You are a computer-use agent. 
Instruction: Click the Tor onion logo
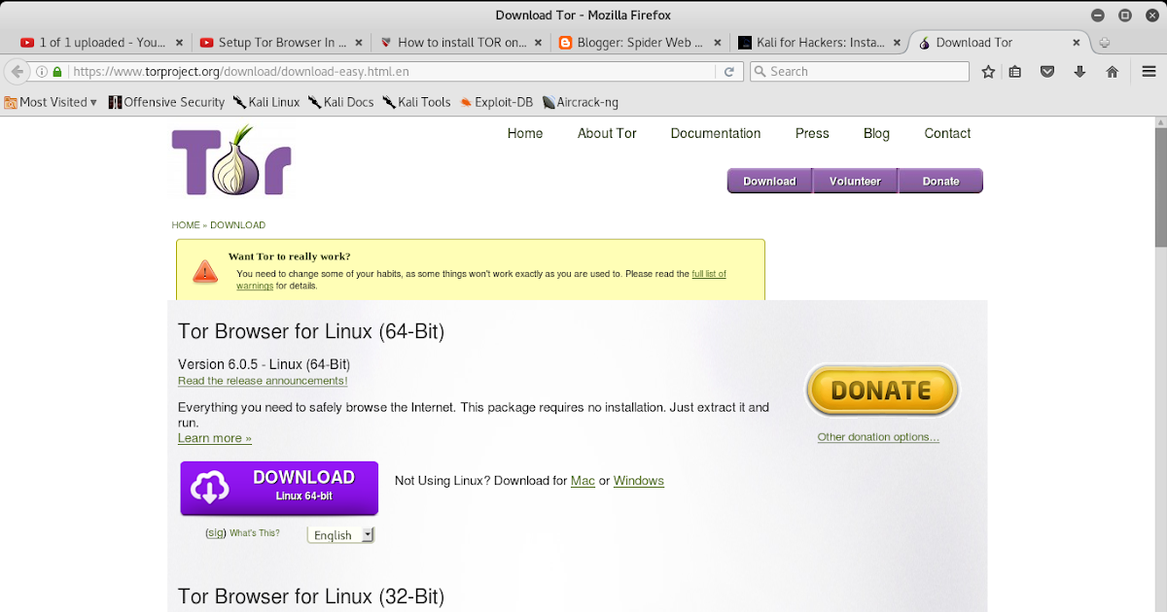pyautogui.click(x=231, y=160)
